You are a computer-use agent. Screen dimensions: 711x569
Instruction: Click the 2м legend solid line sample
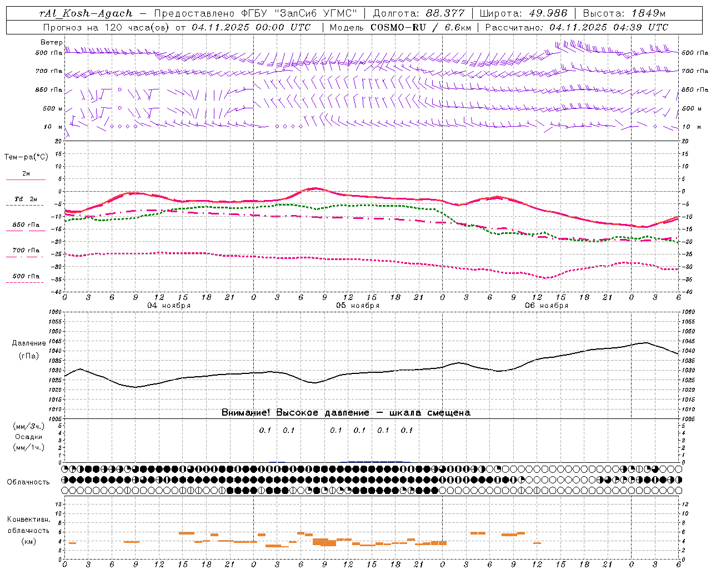[x=25, y=180]
